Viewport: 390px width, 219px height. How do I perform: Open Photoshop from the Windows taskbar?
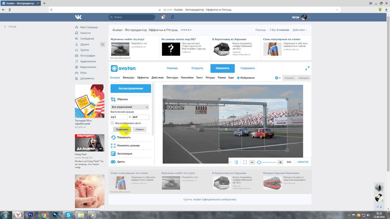(x=31, y=215)
